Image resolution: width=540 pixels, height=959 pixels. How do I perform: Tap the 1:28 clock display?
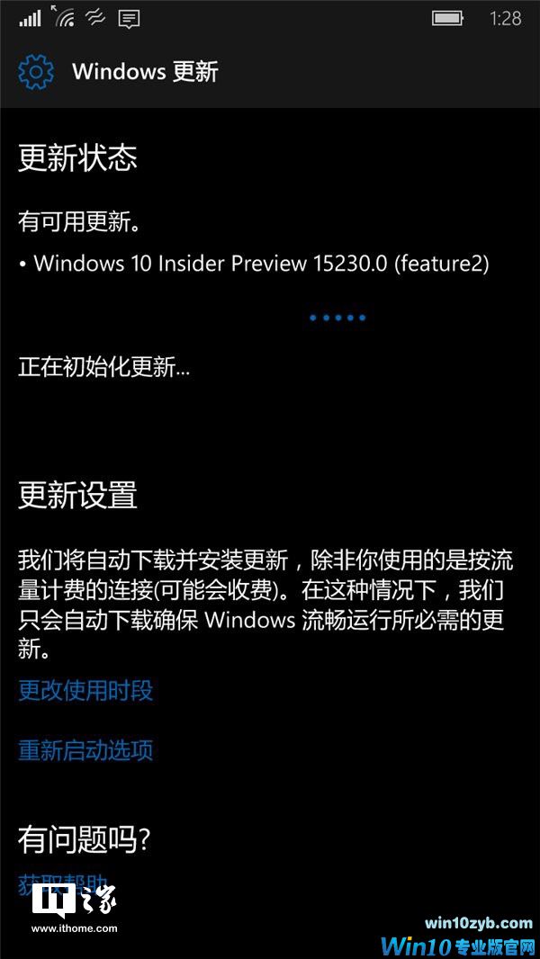(x=506, y=18)
